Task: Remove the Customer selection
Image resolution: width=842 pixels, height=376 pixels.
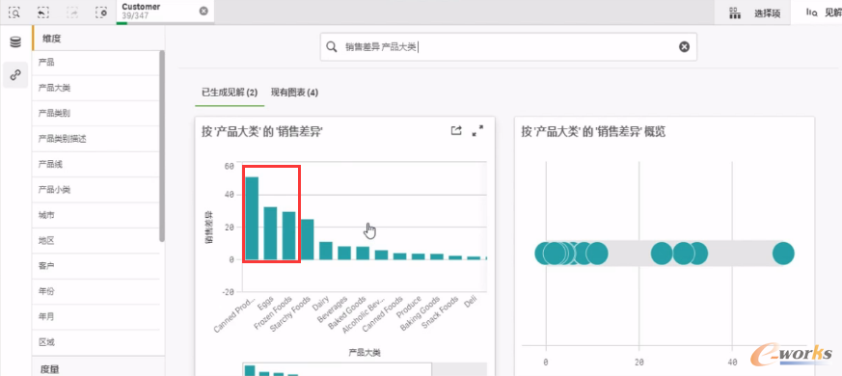Action: pos(204,11)
